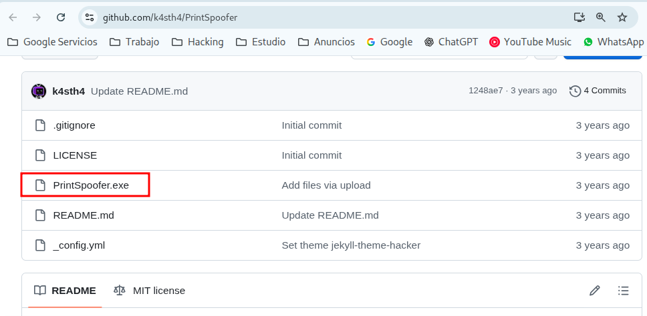Open the Anuncios bookmark folder
647x316 pixels.
coord(326,42)
